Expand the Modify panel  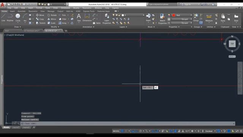coord(55,27)
